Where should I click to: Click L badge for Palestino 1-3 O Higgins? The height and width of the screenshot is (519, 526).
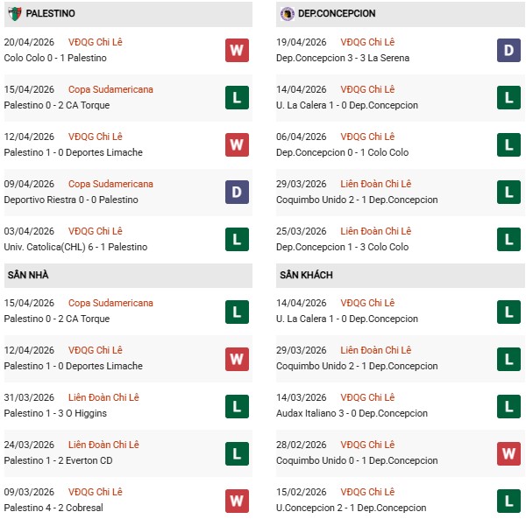237,405
